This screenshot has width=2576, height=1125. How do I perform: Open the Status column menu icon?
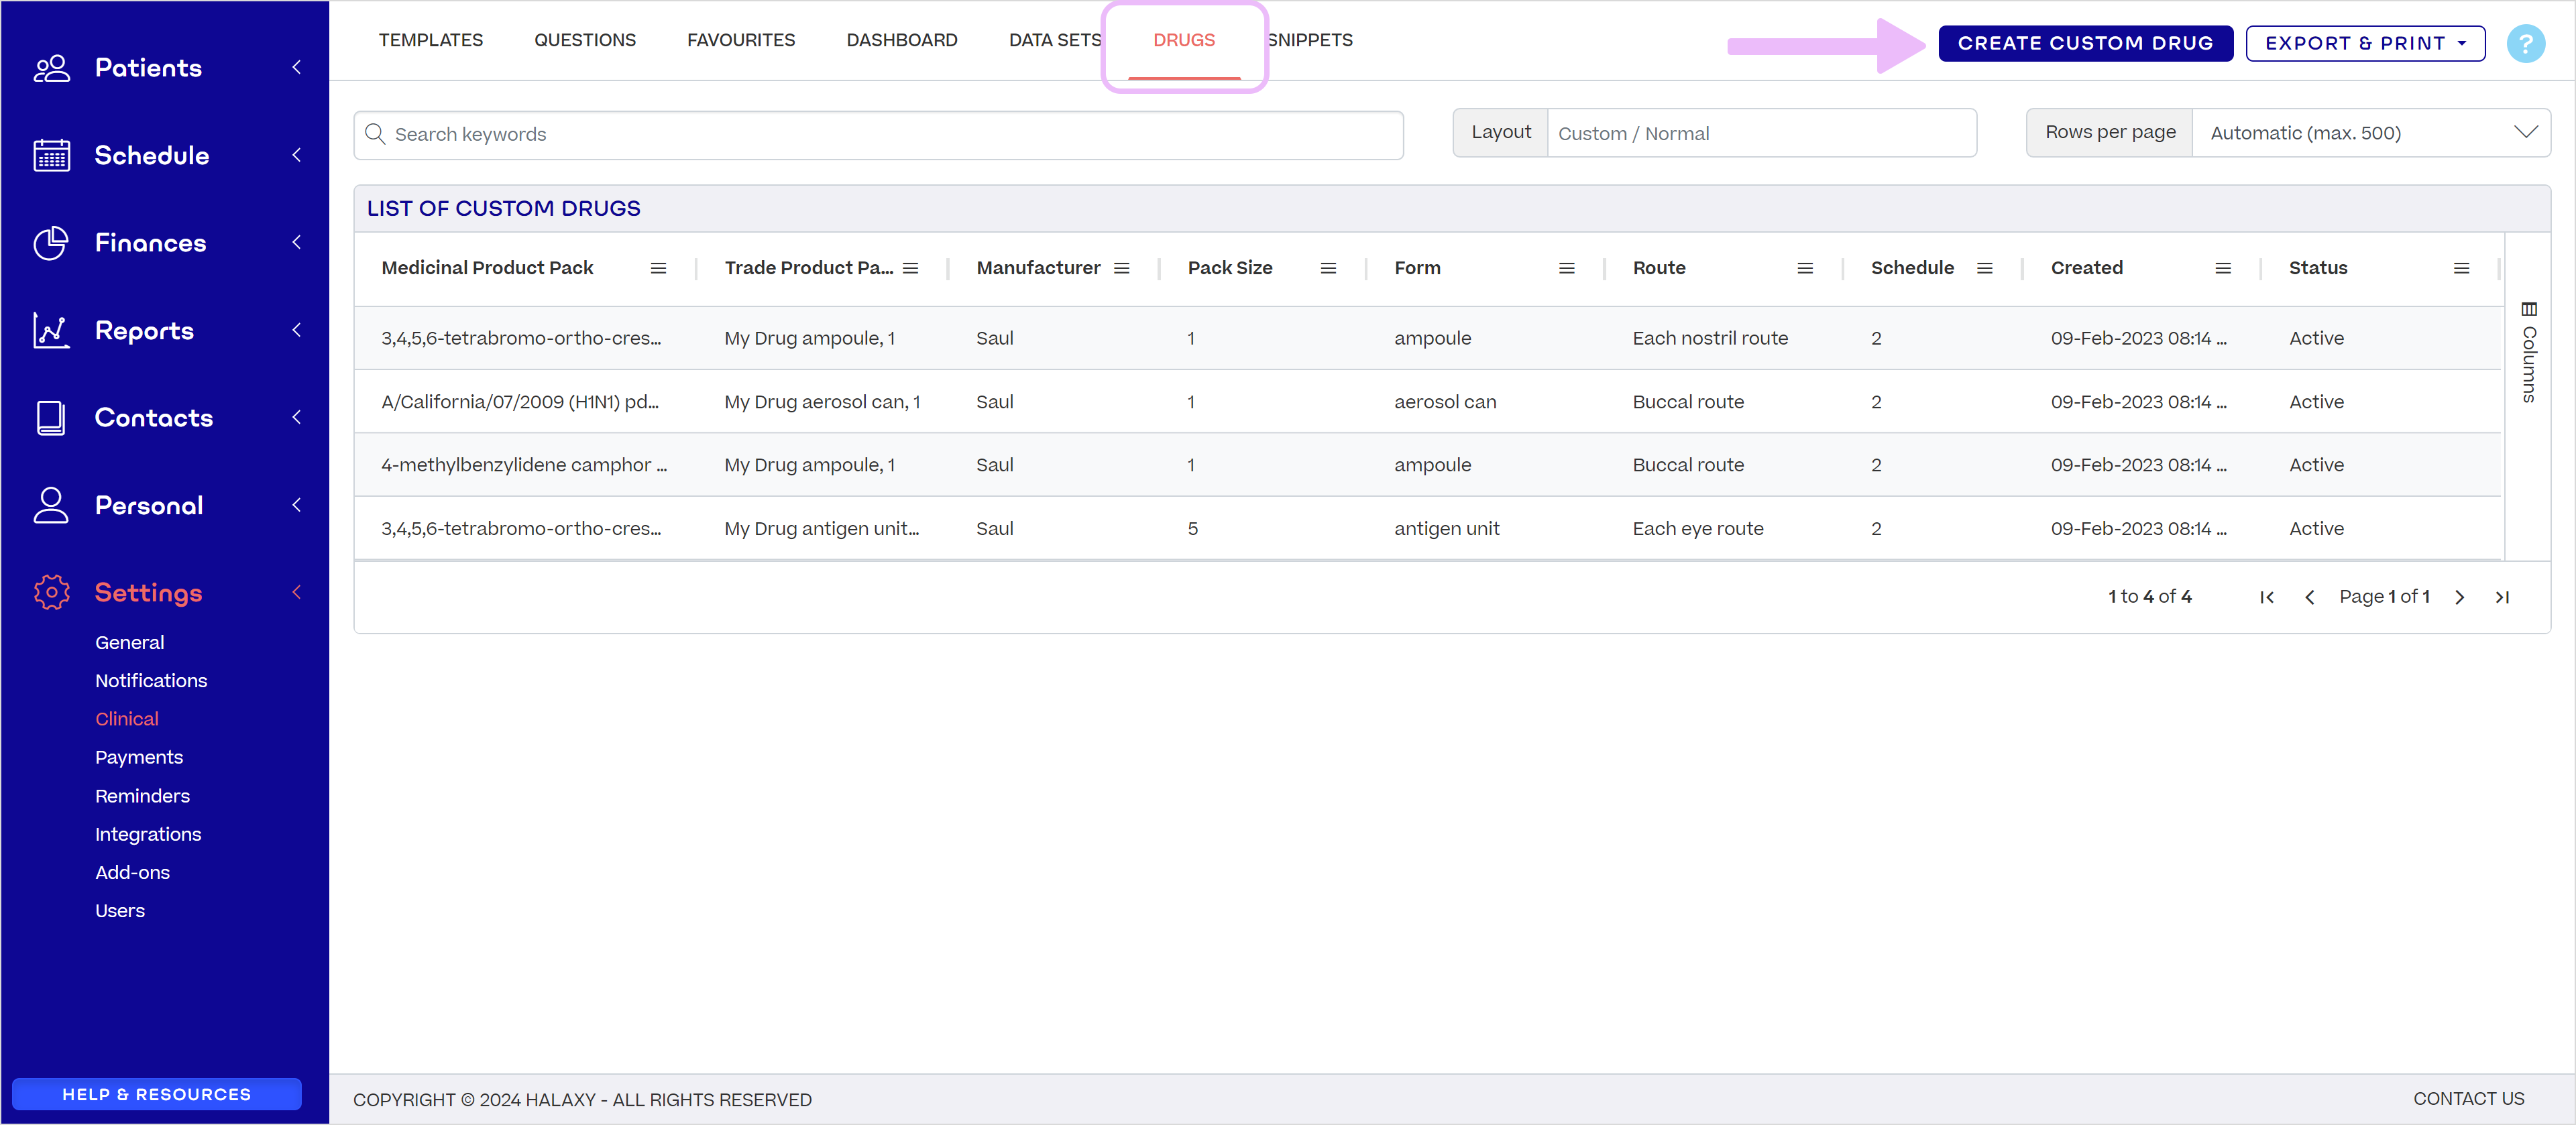pyautogui.click(x=2461, y=268)
